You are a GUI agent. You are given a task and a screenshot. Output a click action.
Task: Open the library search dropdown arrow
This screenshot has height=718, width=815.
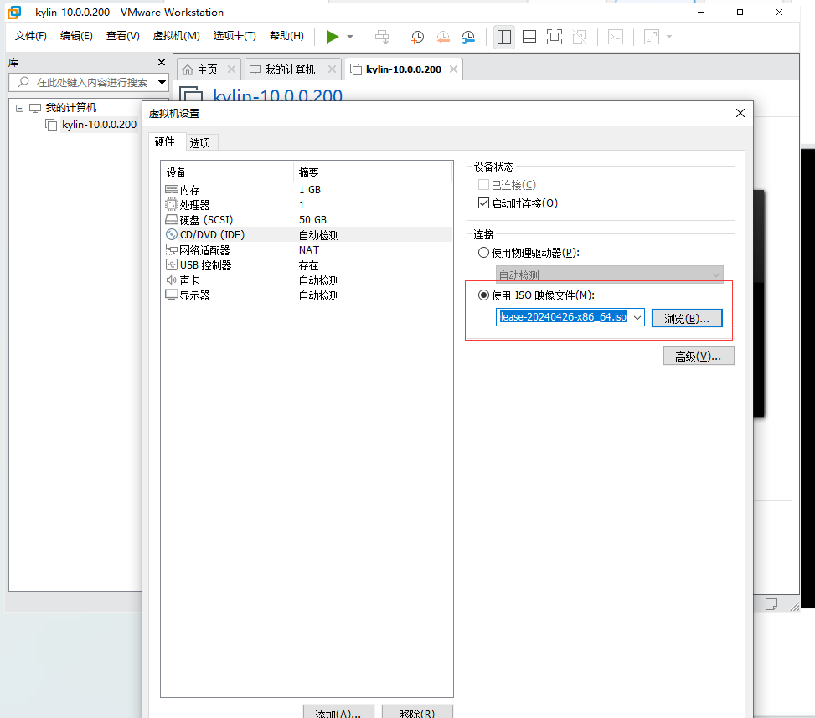point(162,82)
